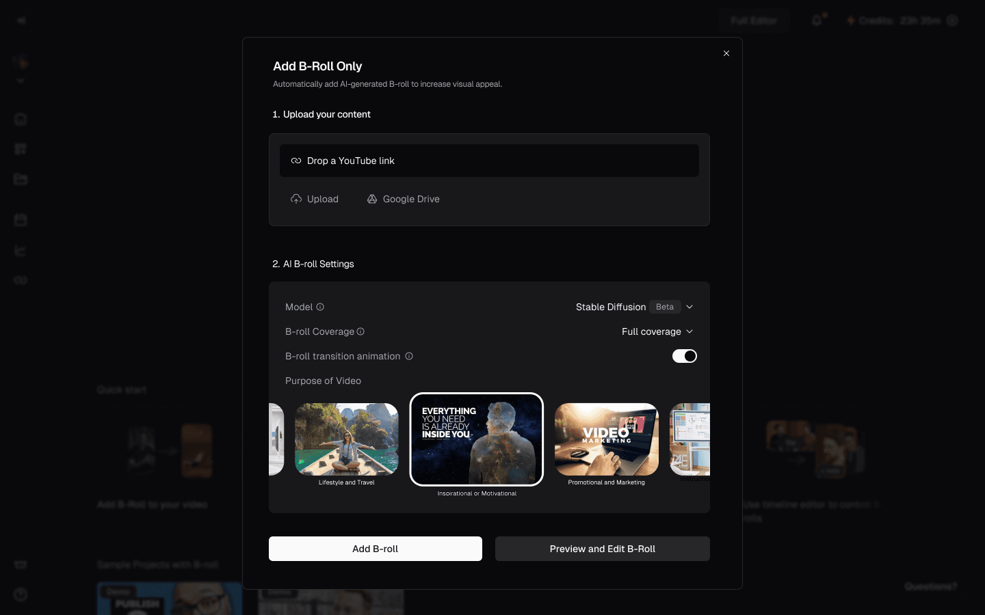This screenshot has width=985, height=615.
Task: Click Preview and Edit B-Roll
Action: click(x=603, y=549)
